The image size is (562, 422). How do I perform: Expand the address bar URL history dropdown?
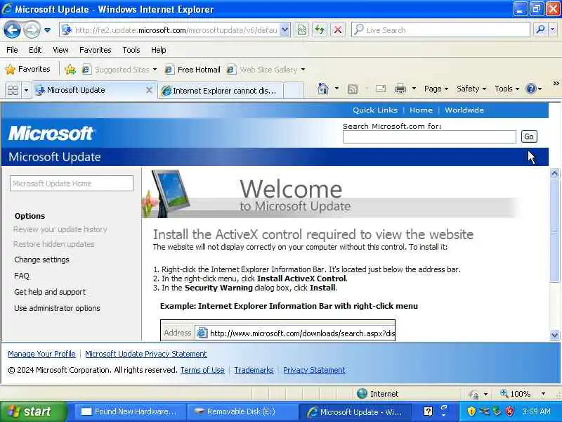click(x=285, y=30)
